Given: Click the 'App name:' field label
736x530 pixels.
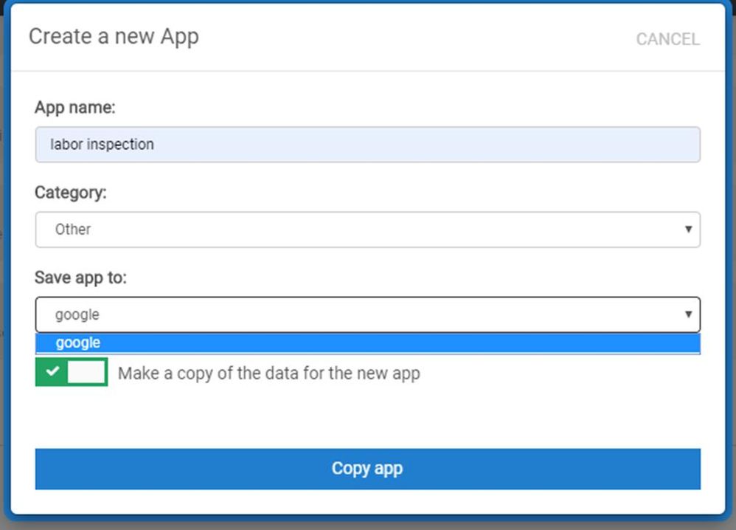Looking at the screenshot, I should (x=75, y=108).
